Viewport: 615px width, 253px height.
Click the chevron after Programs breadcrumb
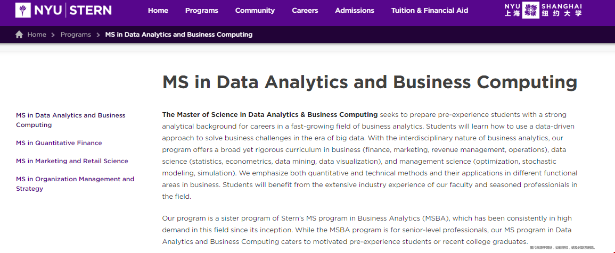click(98, 35)
